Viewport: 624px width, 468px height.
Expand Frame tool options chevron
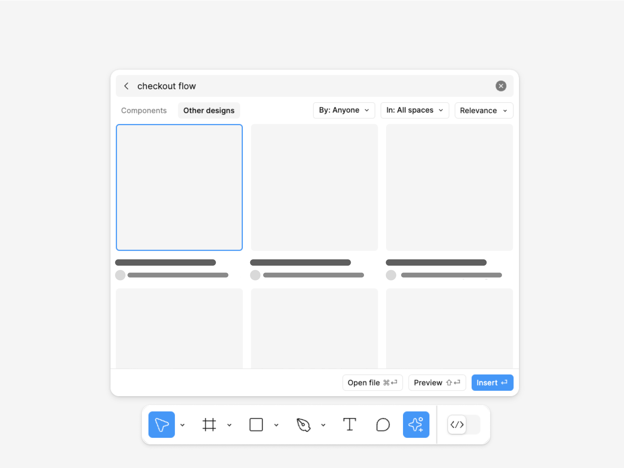tap(229, 425)
